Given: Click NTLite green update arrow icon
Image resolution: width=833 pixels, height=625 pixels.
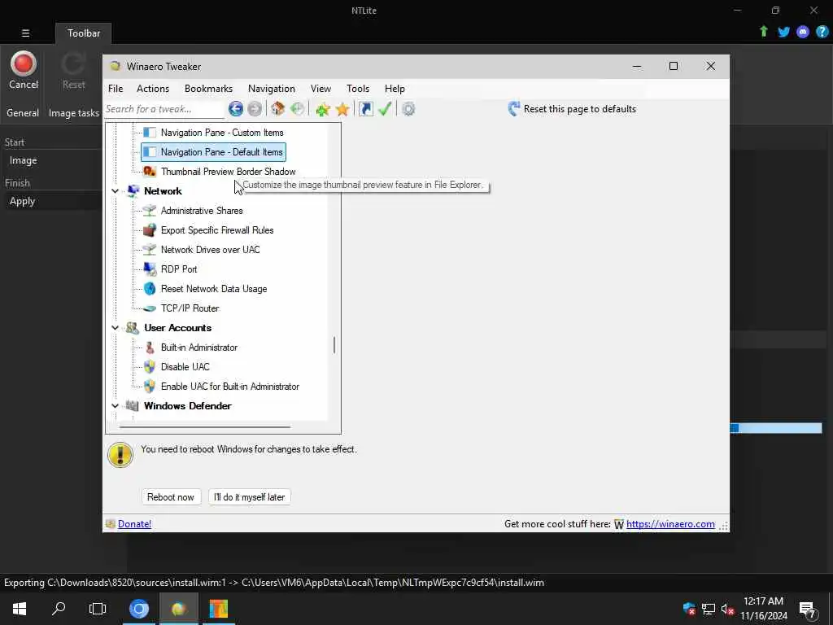Looking at the screenshot, I should click(x=764, y=32).
